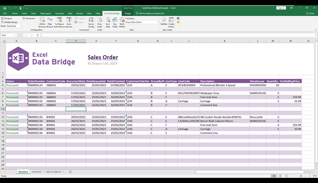Open the Sheet SalesOrder dropdown
The image size is (318, 183).
coord(21,26)
